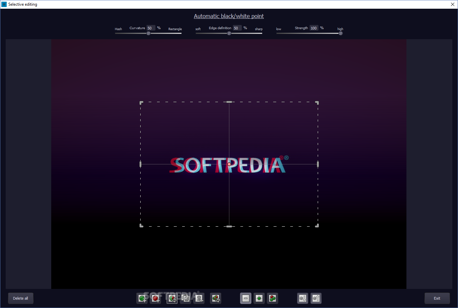Image resolution: width=458 pixels, height=308 pixels.
Task: Click the top middle handle of selection
Action: coord(229,102)
